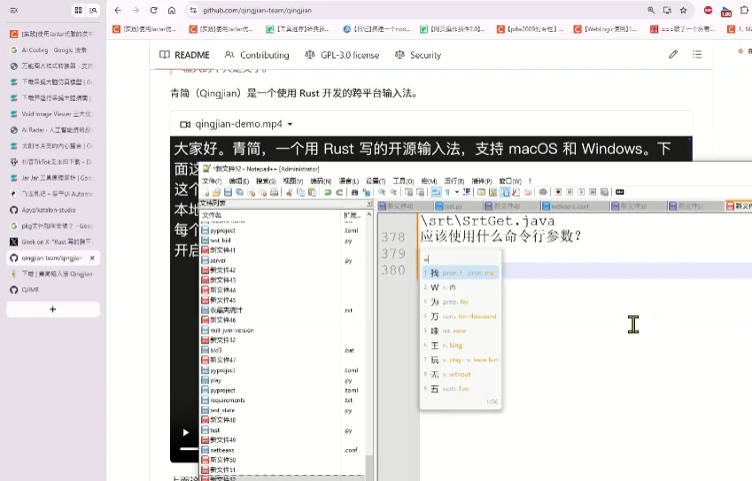
Task: Open the tab search icon
Action: [93, 10]
